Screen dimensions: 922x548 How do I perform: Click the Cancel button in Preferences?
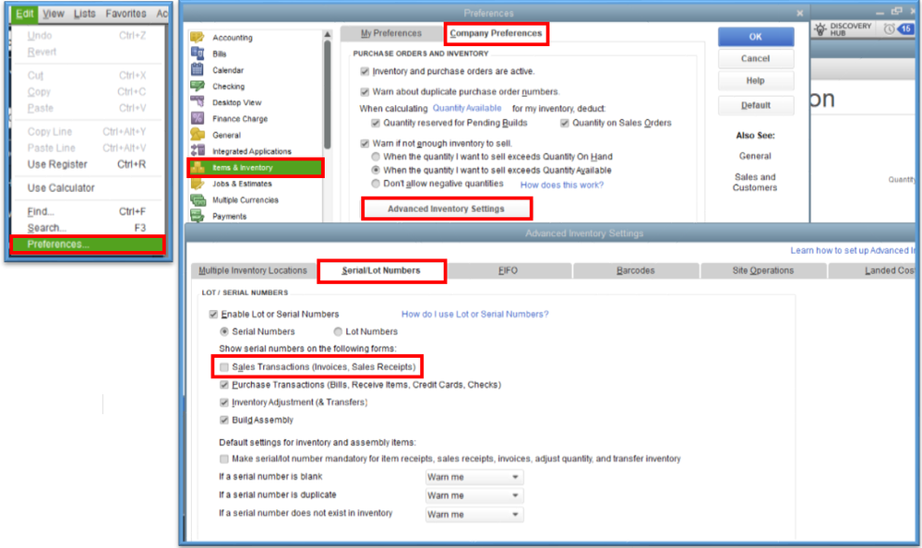click(x=756, y=59)
